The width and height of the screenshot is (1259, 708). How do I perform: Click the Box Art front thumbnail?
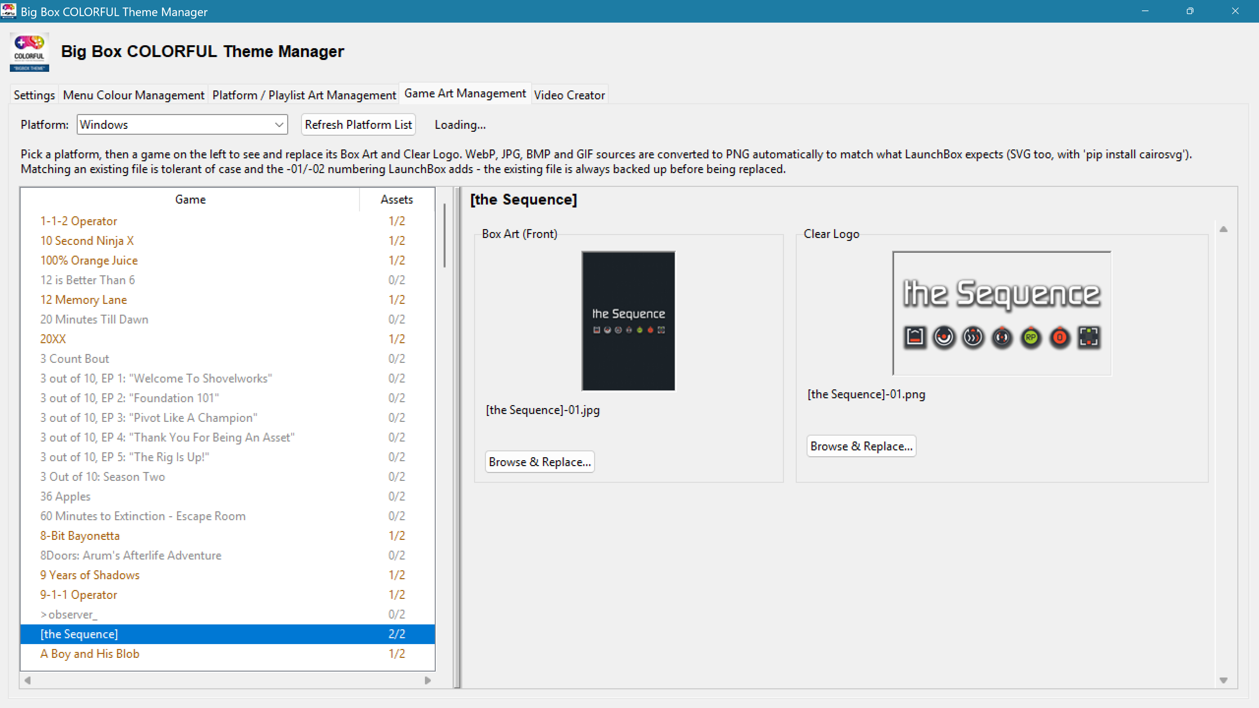coord(628,321)
